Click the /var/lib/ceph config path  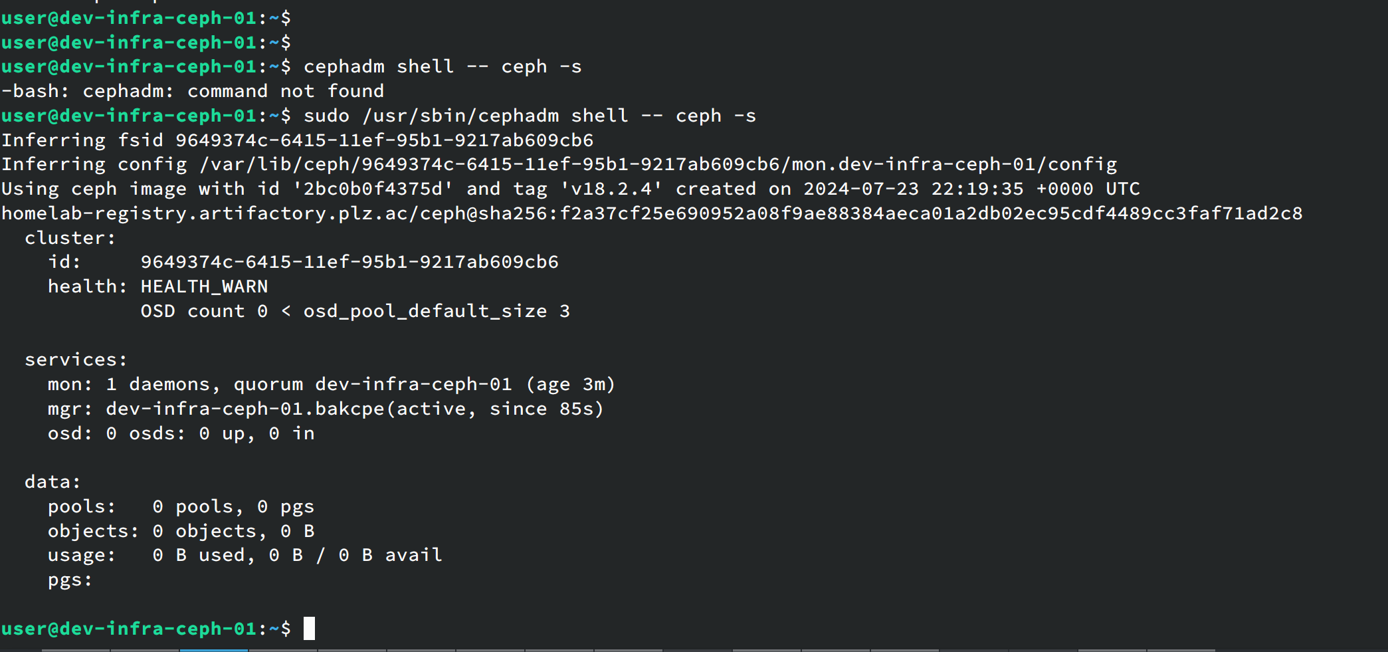pyautogui.click(x=658, y=164)
